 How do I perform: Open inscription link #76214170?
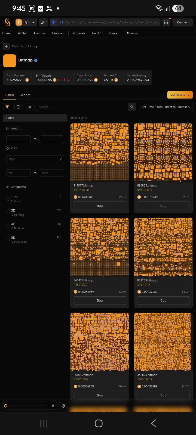pos(81,285)
